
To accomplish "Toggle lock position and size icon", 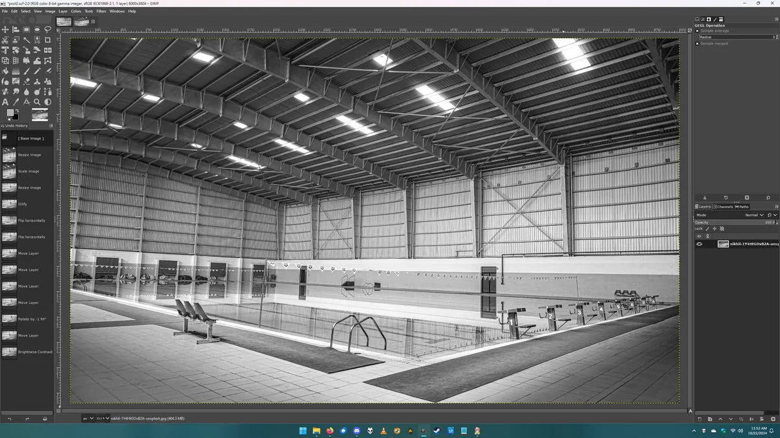I will 715,228.
